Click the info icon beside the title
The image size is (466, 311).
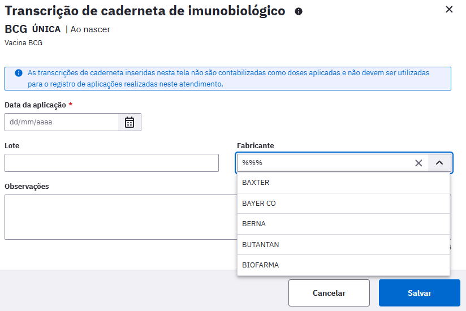[x=299, y=11]
